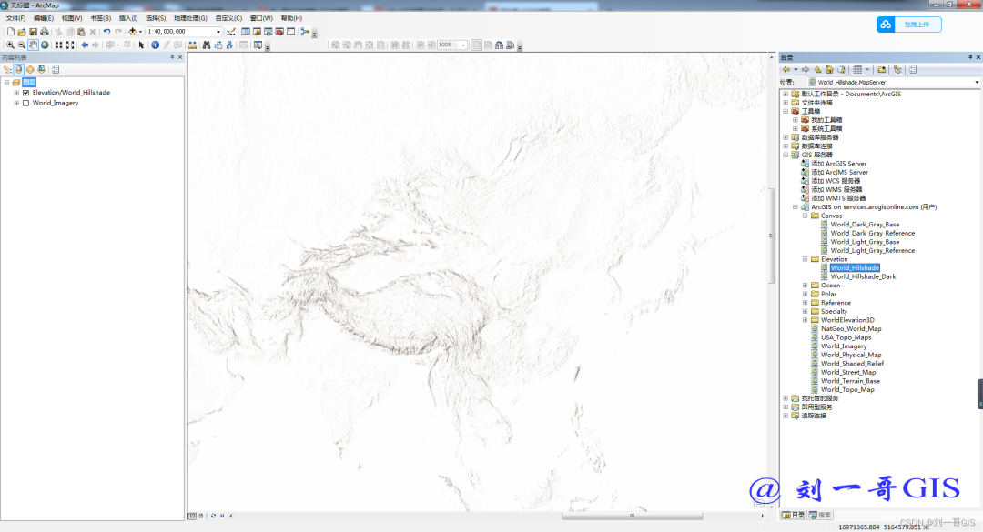Open the 自定义(C) menu

pos(228,18)
